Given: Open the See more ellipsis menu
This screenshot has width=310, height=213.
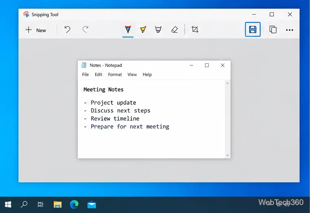Looking at the screenshot, I should coord(289,30).
